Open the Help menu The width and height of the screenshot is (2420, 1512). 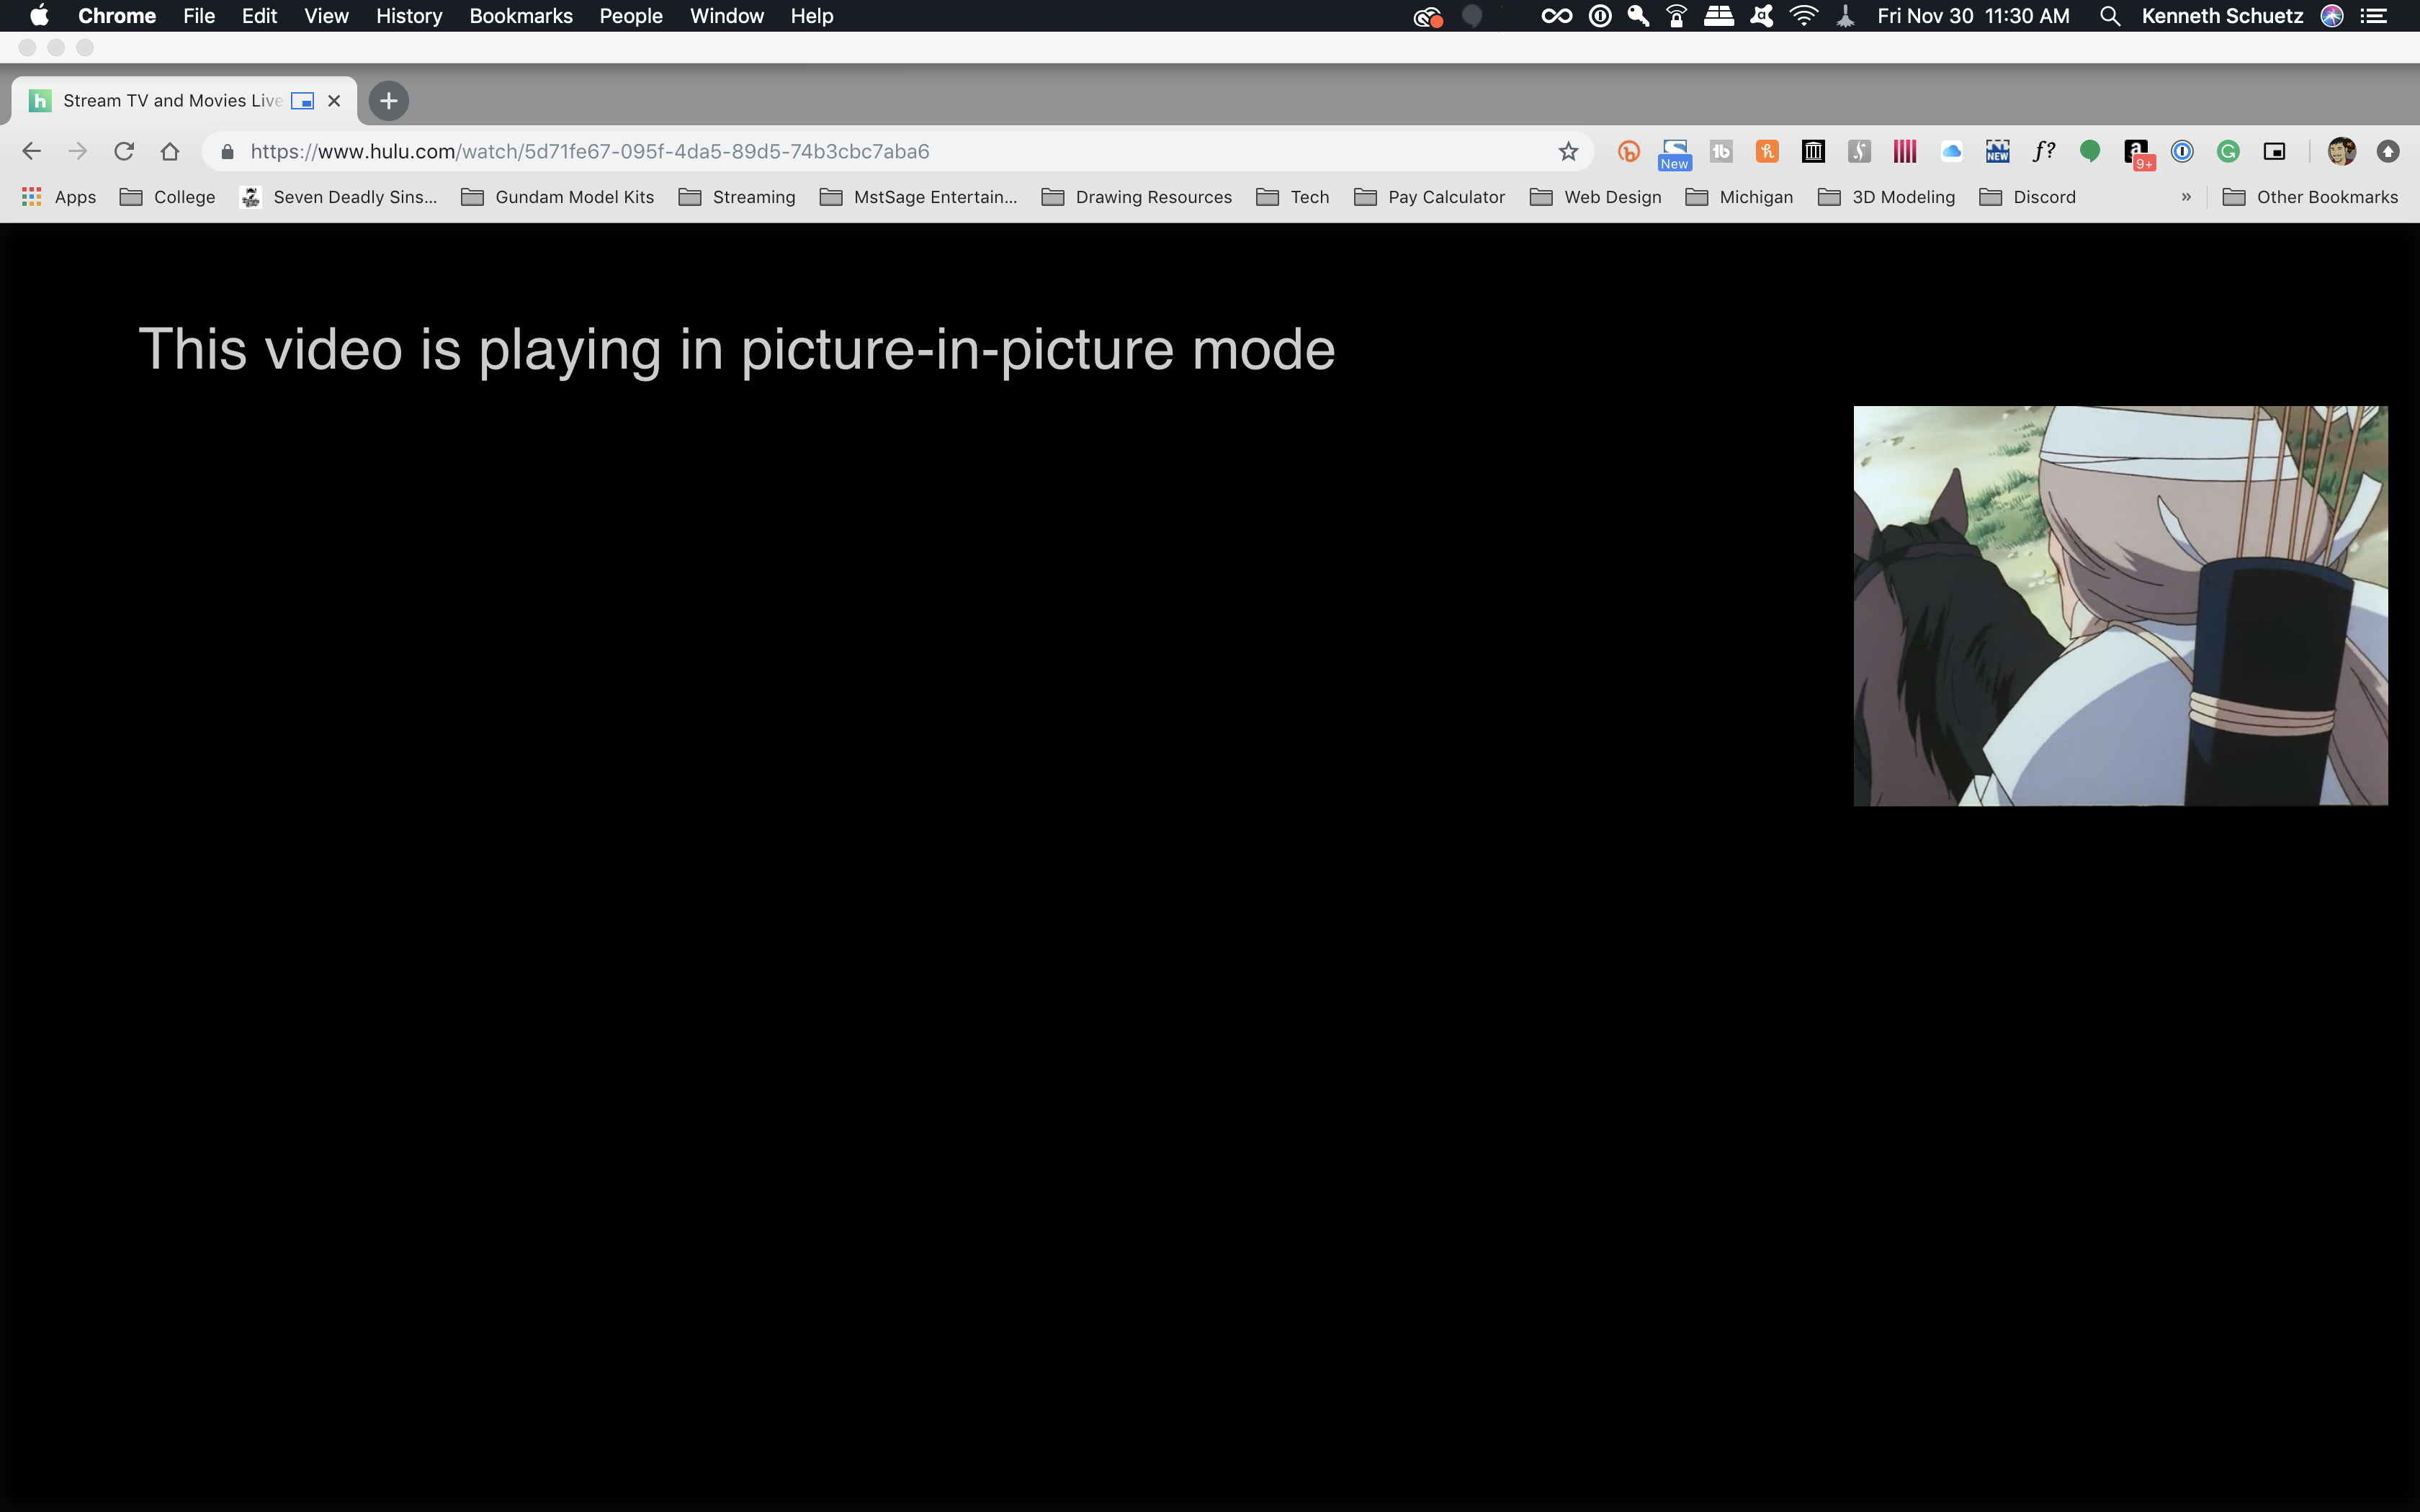(x=812, y=16)
